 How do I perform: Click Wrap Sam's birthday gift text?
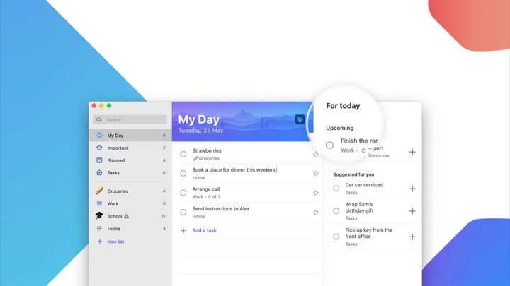click(359, 208)
